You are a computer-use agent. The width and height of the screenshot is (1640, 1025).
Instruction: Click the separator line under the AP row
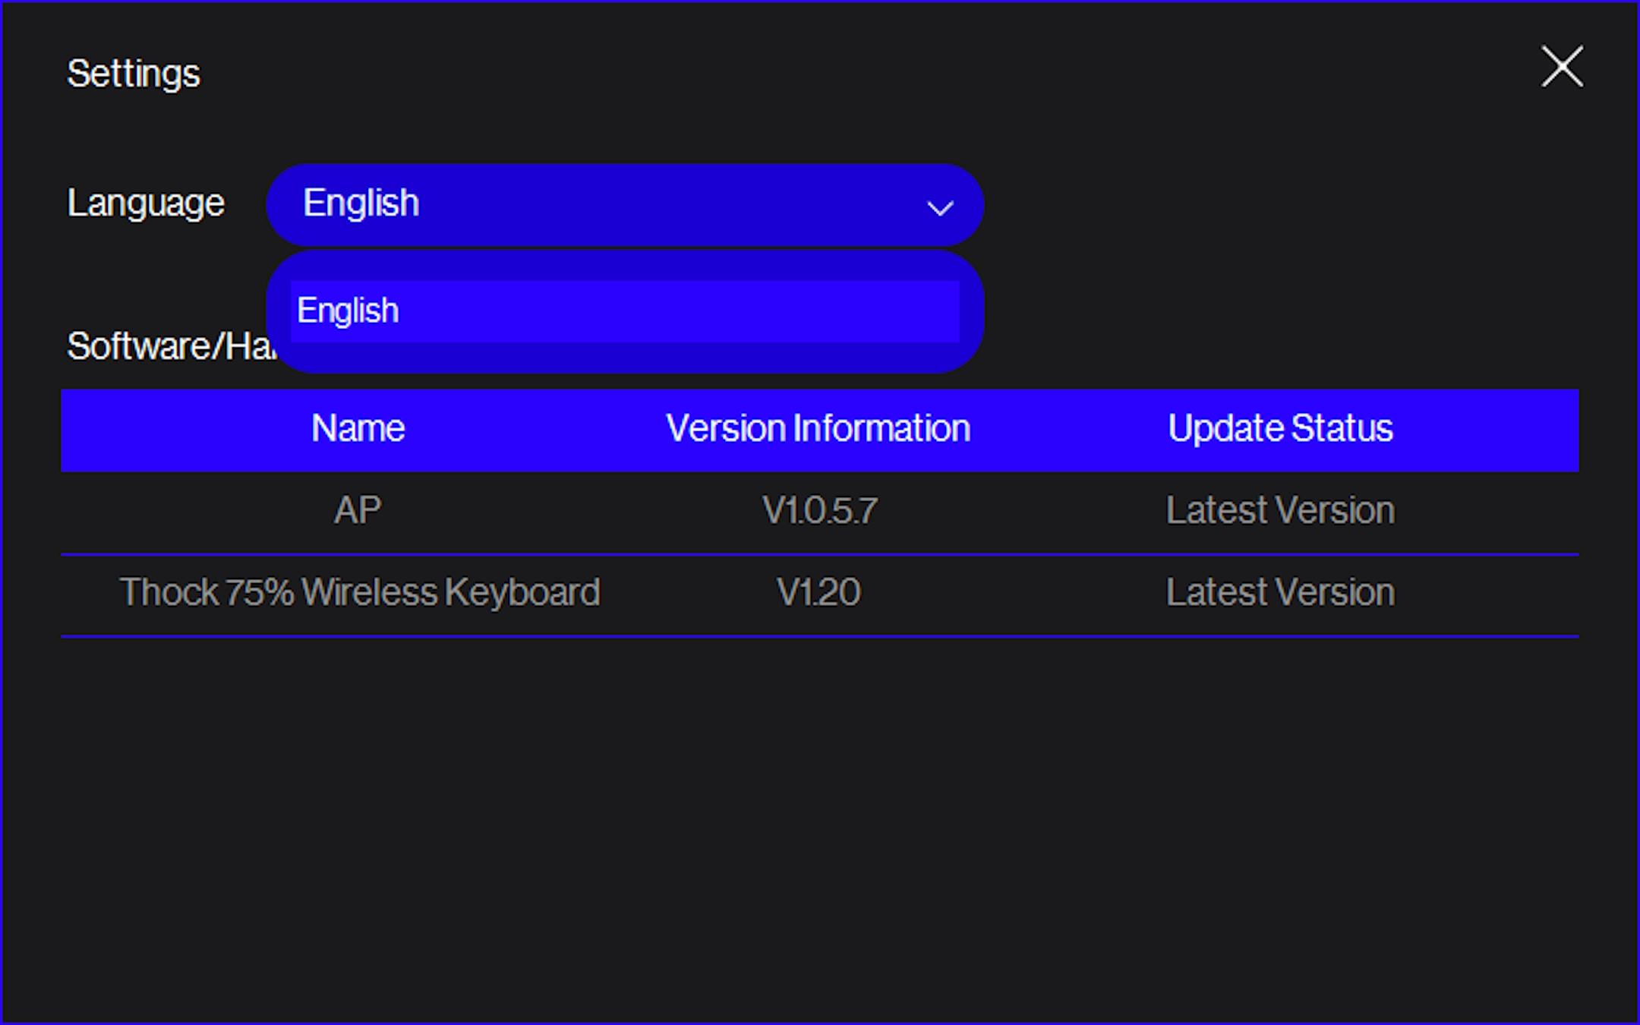(819, 555)
